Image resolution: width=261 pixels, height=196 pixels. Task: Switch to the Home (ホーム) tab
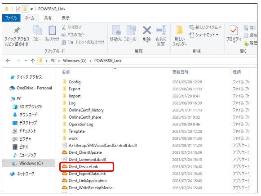coord(30,18)
